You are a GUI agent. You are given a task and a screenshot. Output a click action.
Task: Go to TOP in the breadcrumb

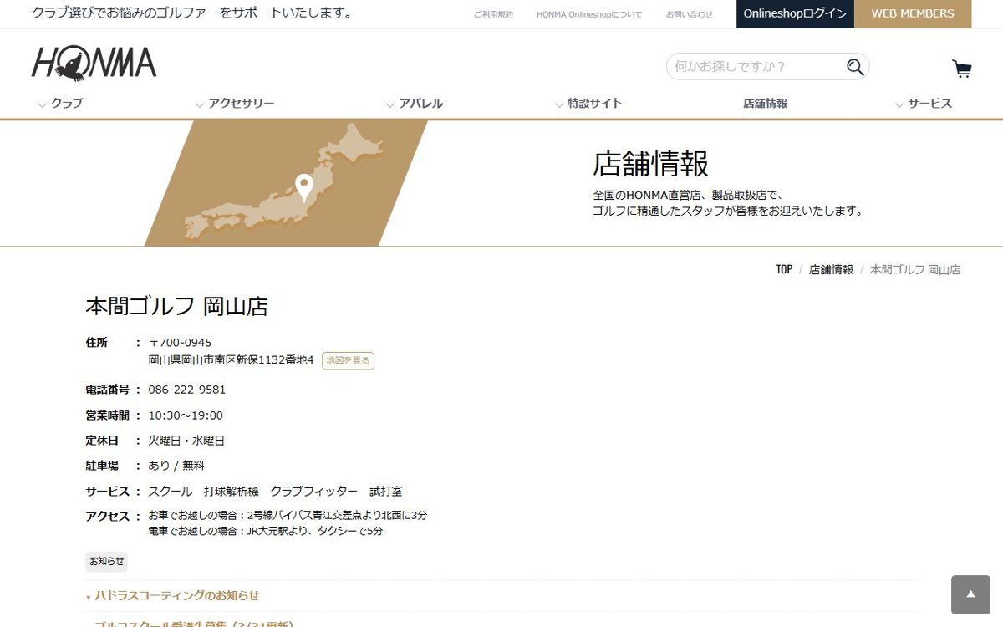pyautogui.click(x=784, y=269)
